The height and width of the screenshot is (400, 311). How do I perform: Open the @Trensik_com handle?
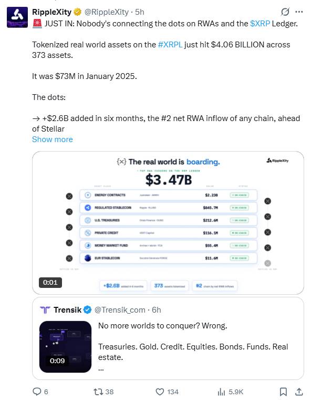(x=120, y=309)
